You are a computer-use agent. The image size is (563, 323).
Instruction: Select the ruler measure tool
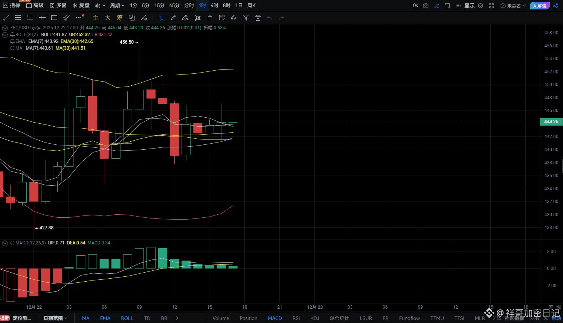[x=174, y=18]
